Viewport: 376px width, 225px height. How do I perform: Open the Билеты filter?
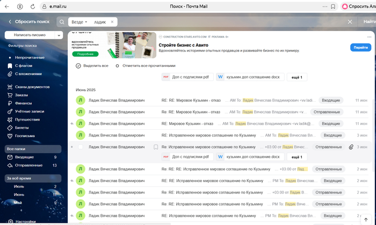pos(22,128)
